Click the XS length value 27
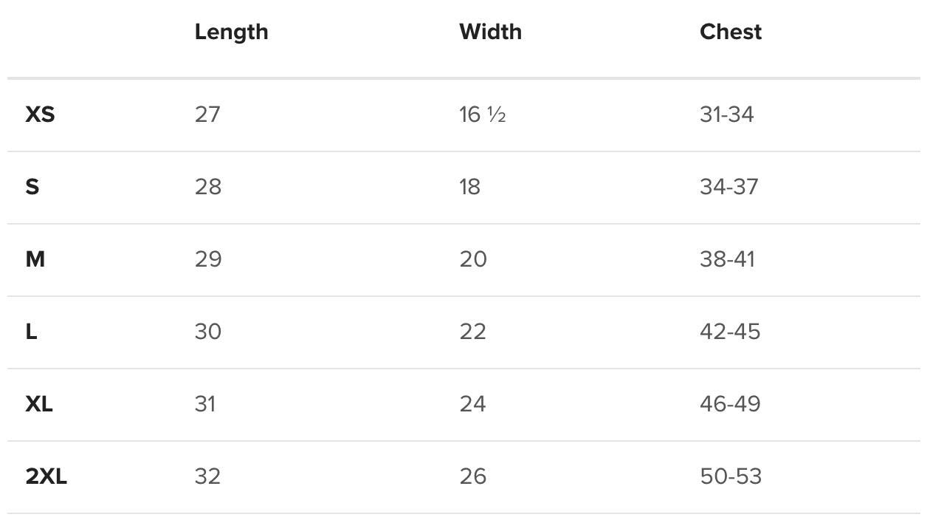Image resolution: width=930 pixels, height=520 pixels. point(207,114)
